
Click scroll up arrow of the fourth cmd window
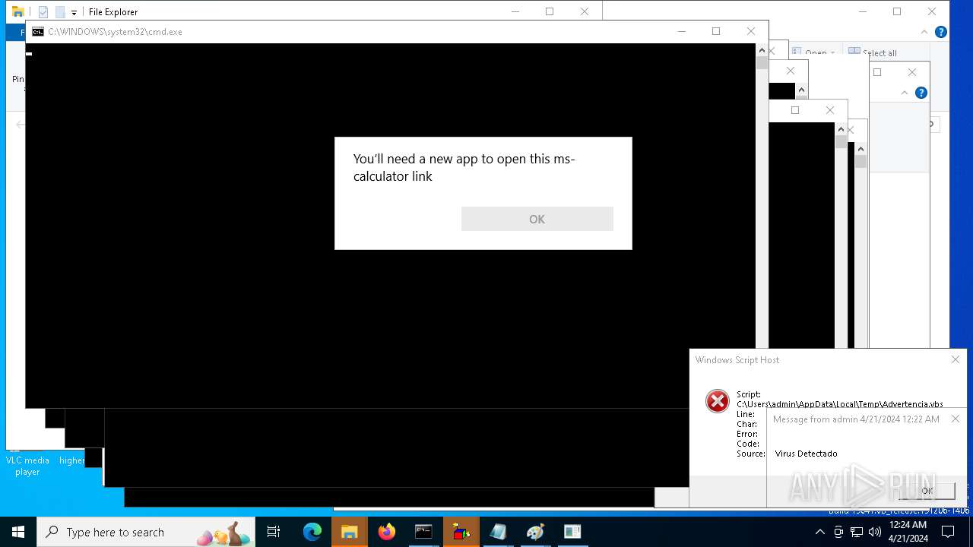click(x=860, y=149)
